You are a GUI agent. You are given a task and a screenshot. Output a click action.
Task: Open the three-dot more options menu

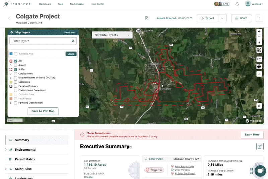(259, 18)
